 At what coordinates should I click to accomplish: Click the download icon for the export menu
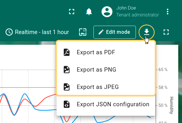[147, 32]
